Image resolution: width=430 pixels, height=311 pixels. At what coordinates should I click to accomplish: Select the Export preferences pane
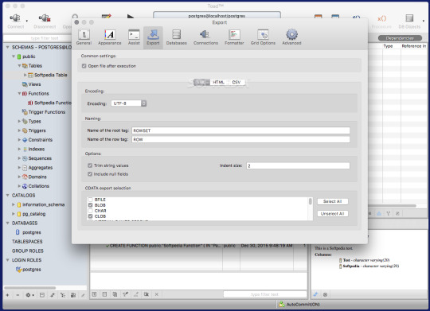[x=153, y=37]
